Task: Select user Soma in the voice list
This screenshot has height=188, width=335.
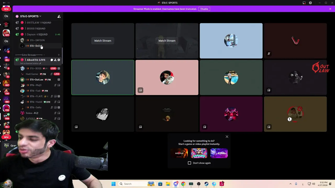Action: tap(41, 113)
